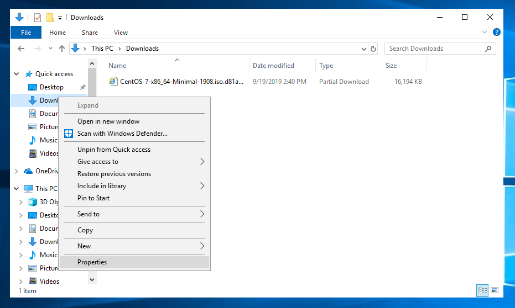Screen dimensions: 515x308
Task: Open the Send to submenu
Action: [89, 214]
